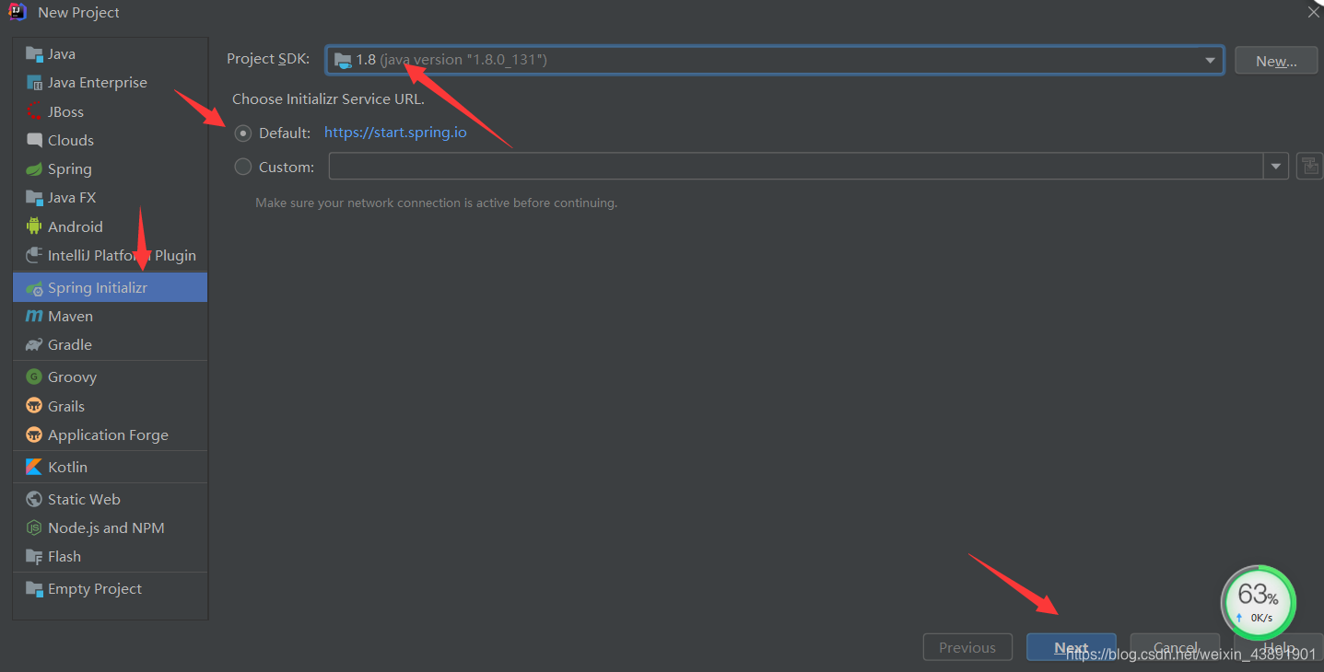Click the Empty Project icon

34,589
